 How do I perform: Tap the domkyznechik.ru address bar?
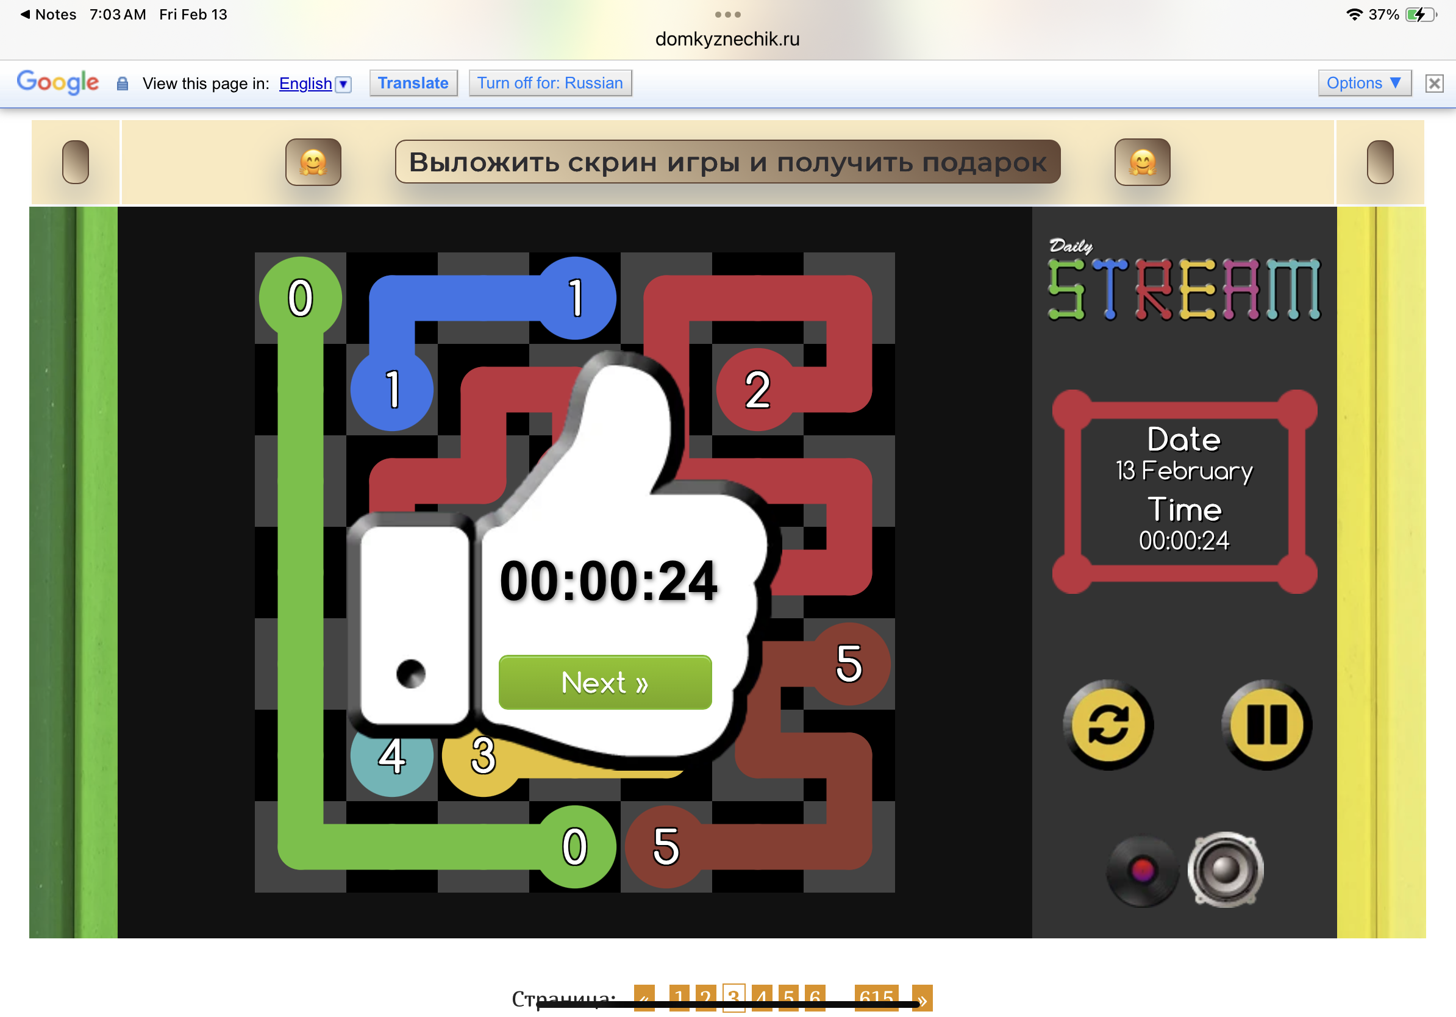pyautogui.click(x=727, y=39)
